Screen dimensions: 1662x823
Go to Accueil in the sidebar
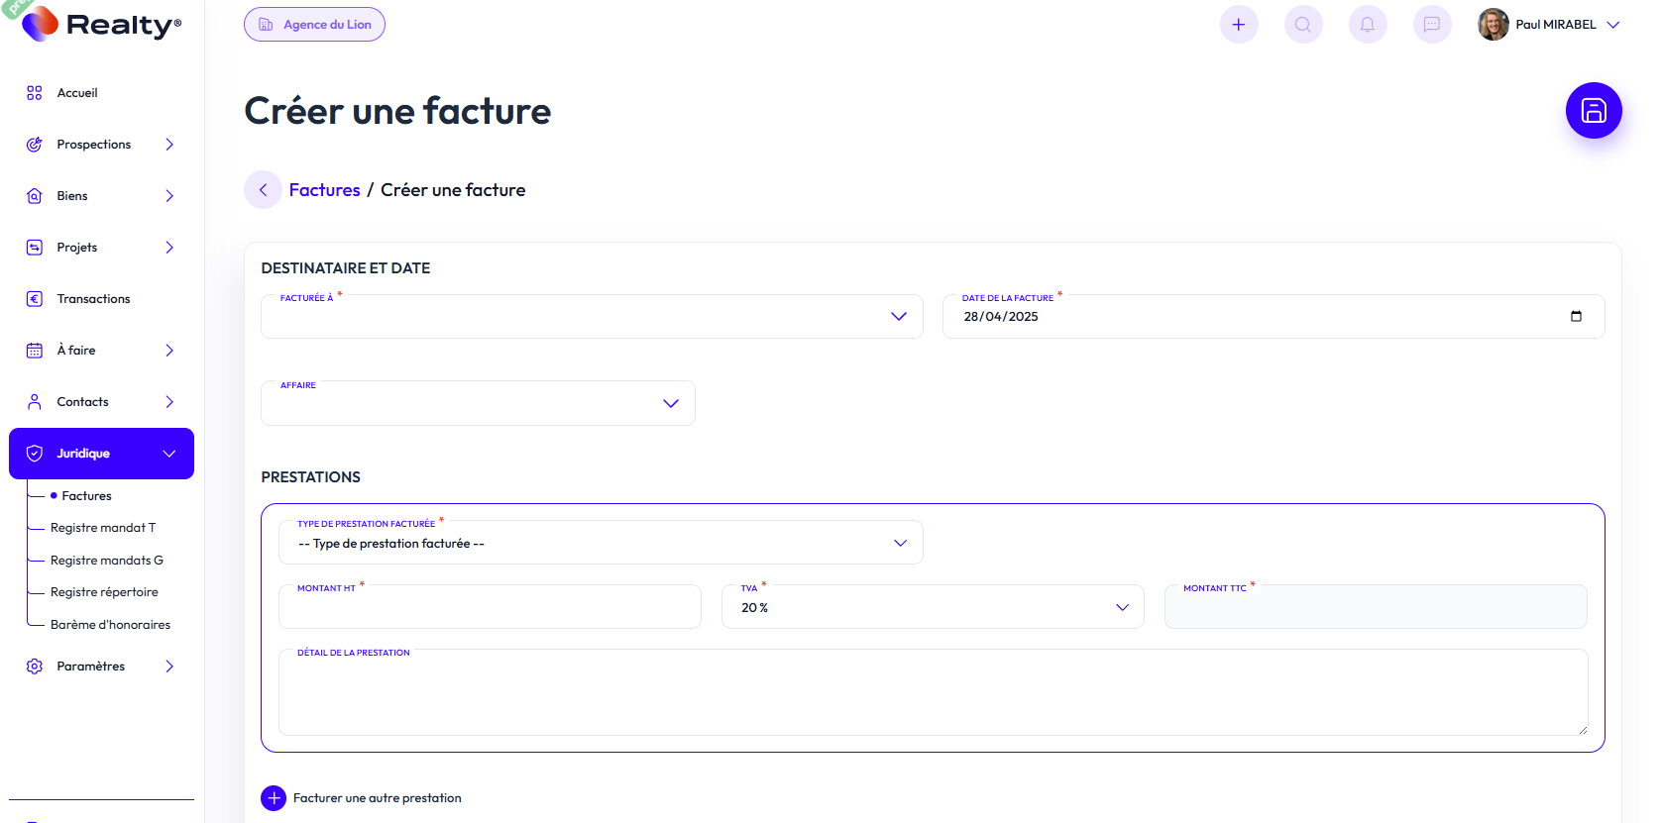(77, 93)
